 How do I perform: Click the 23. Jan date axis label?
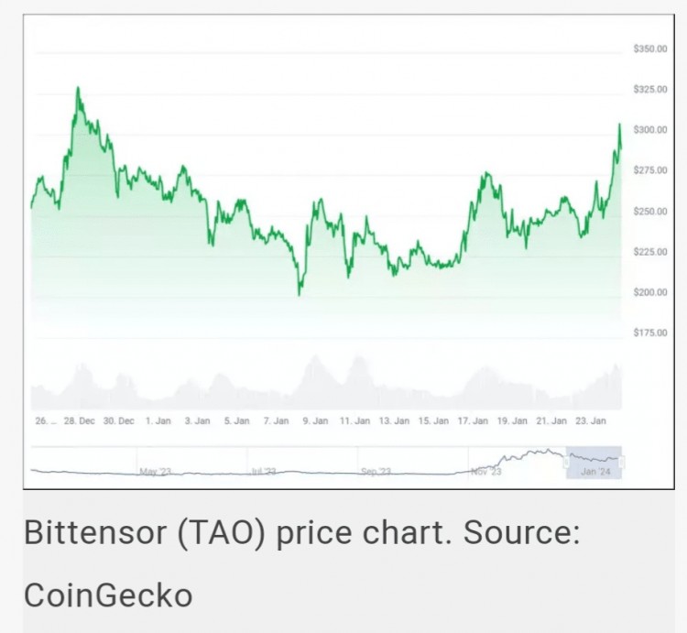pos(591,421)
